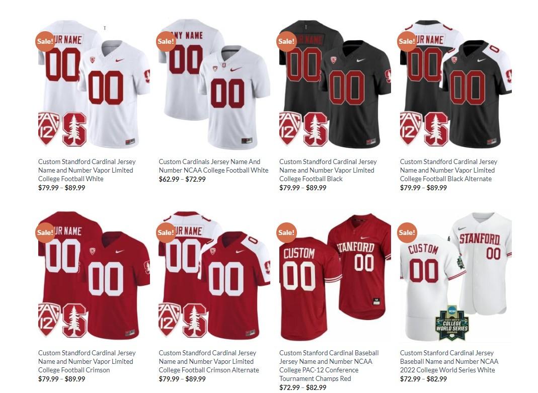Open the crimson alternate jersey product image

pos(214,275)
